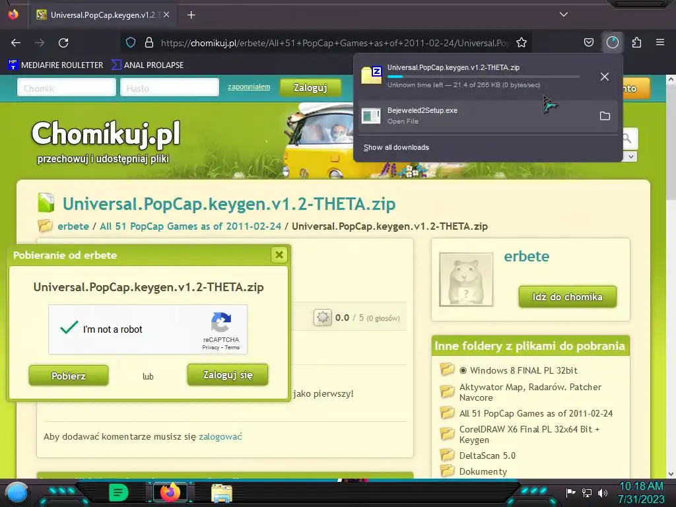The width and height of the screenshot is (676, 507).
Task: Open the erbete breadcrumb folder link
Action: (73, 226)
